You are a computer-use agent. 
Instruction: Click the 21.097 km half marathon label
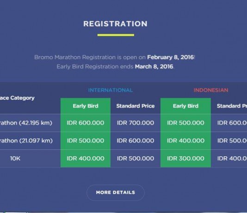(26, 141)
